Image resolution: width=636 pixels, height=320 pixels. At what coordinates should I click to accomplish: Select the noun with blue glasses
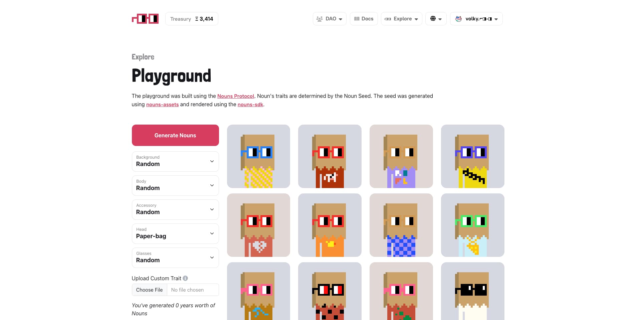tap(258, 156)
